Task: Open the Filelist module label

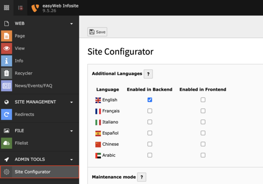Action: (x=22, y=143)
